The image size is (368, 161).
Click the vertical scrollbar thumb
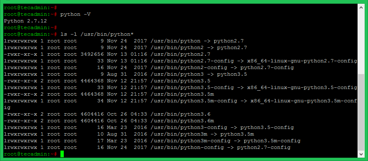tap(361, 112)
